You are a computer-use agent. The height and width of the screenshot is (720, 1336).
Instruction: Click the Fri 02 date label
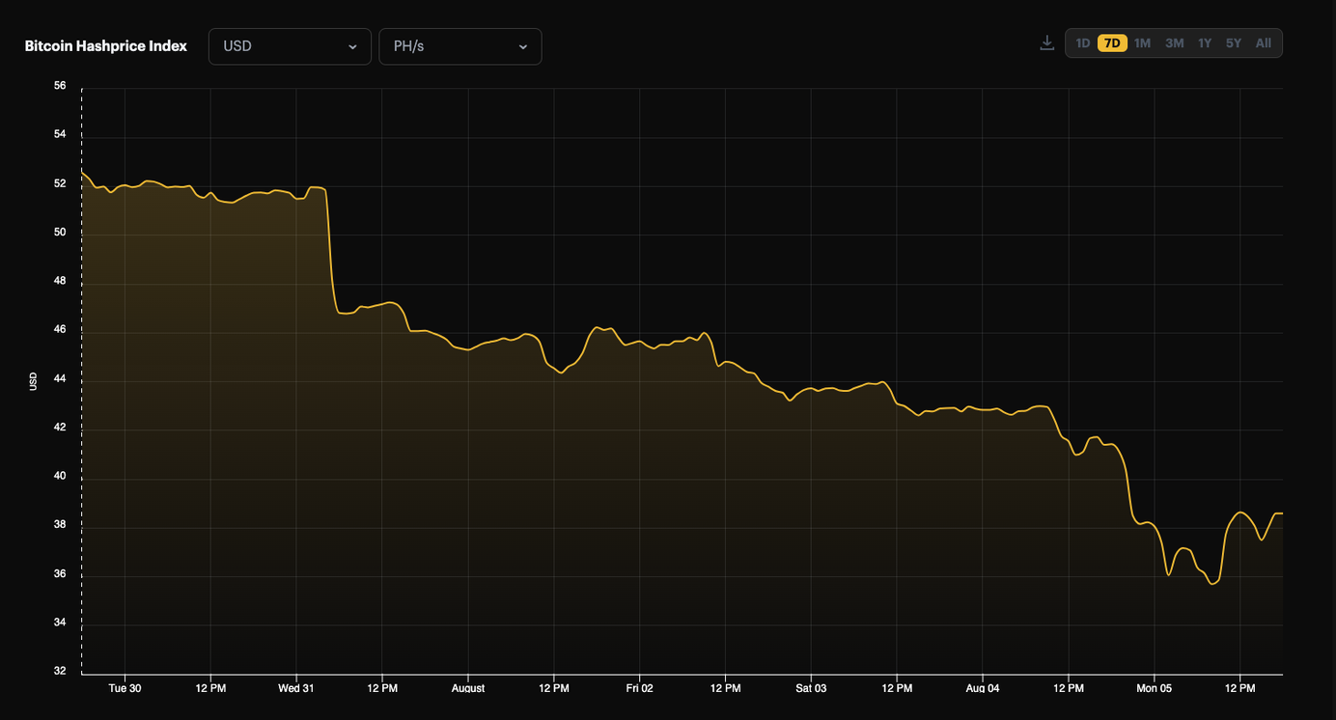click(639, 688)
